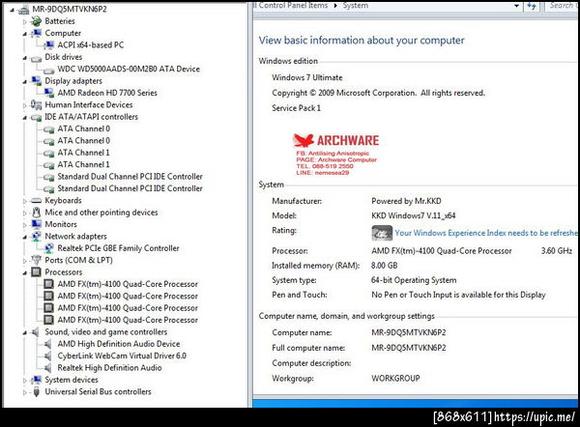Expand the Batteries node
The width and height of the screenshot is (580, 427).
pyautogui.click(x=24, y=22)
